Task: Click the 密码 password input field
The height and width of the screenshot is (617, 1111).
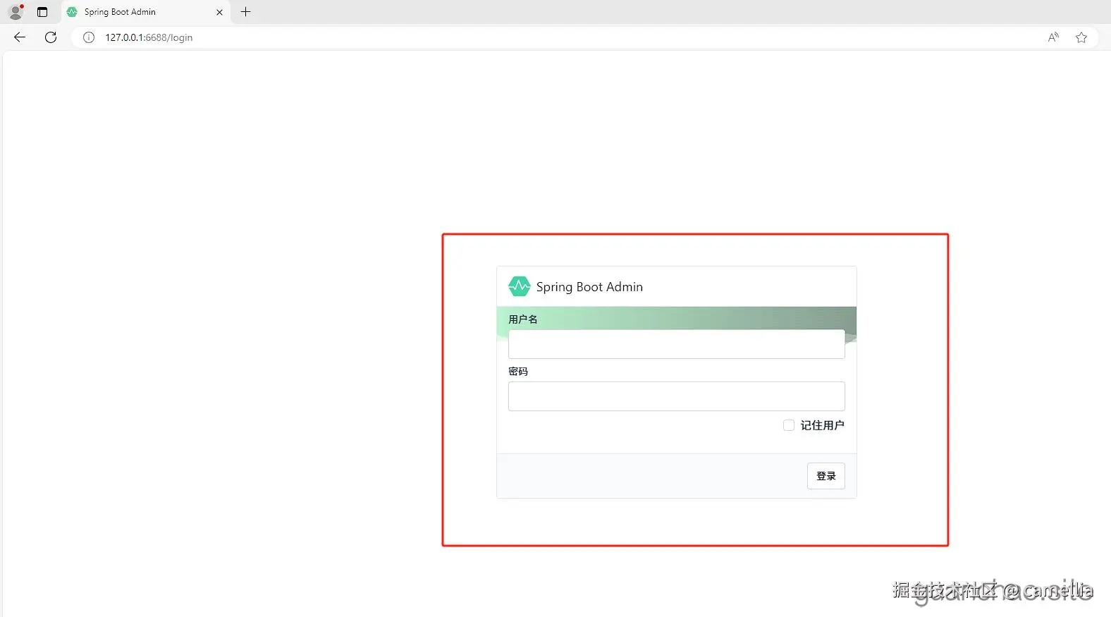Action: [677, 396]
